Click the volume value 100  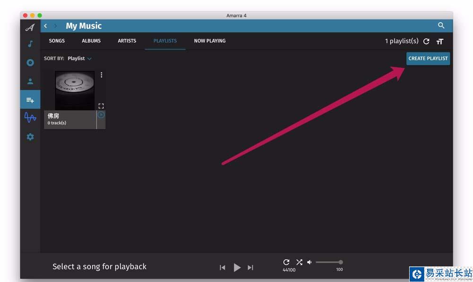click(x=339, y=269)
